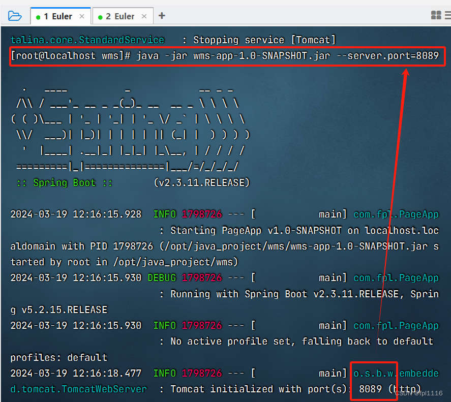
Task: Click 'talina.core.StandardService' logger name
Action: click(87, 40)
